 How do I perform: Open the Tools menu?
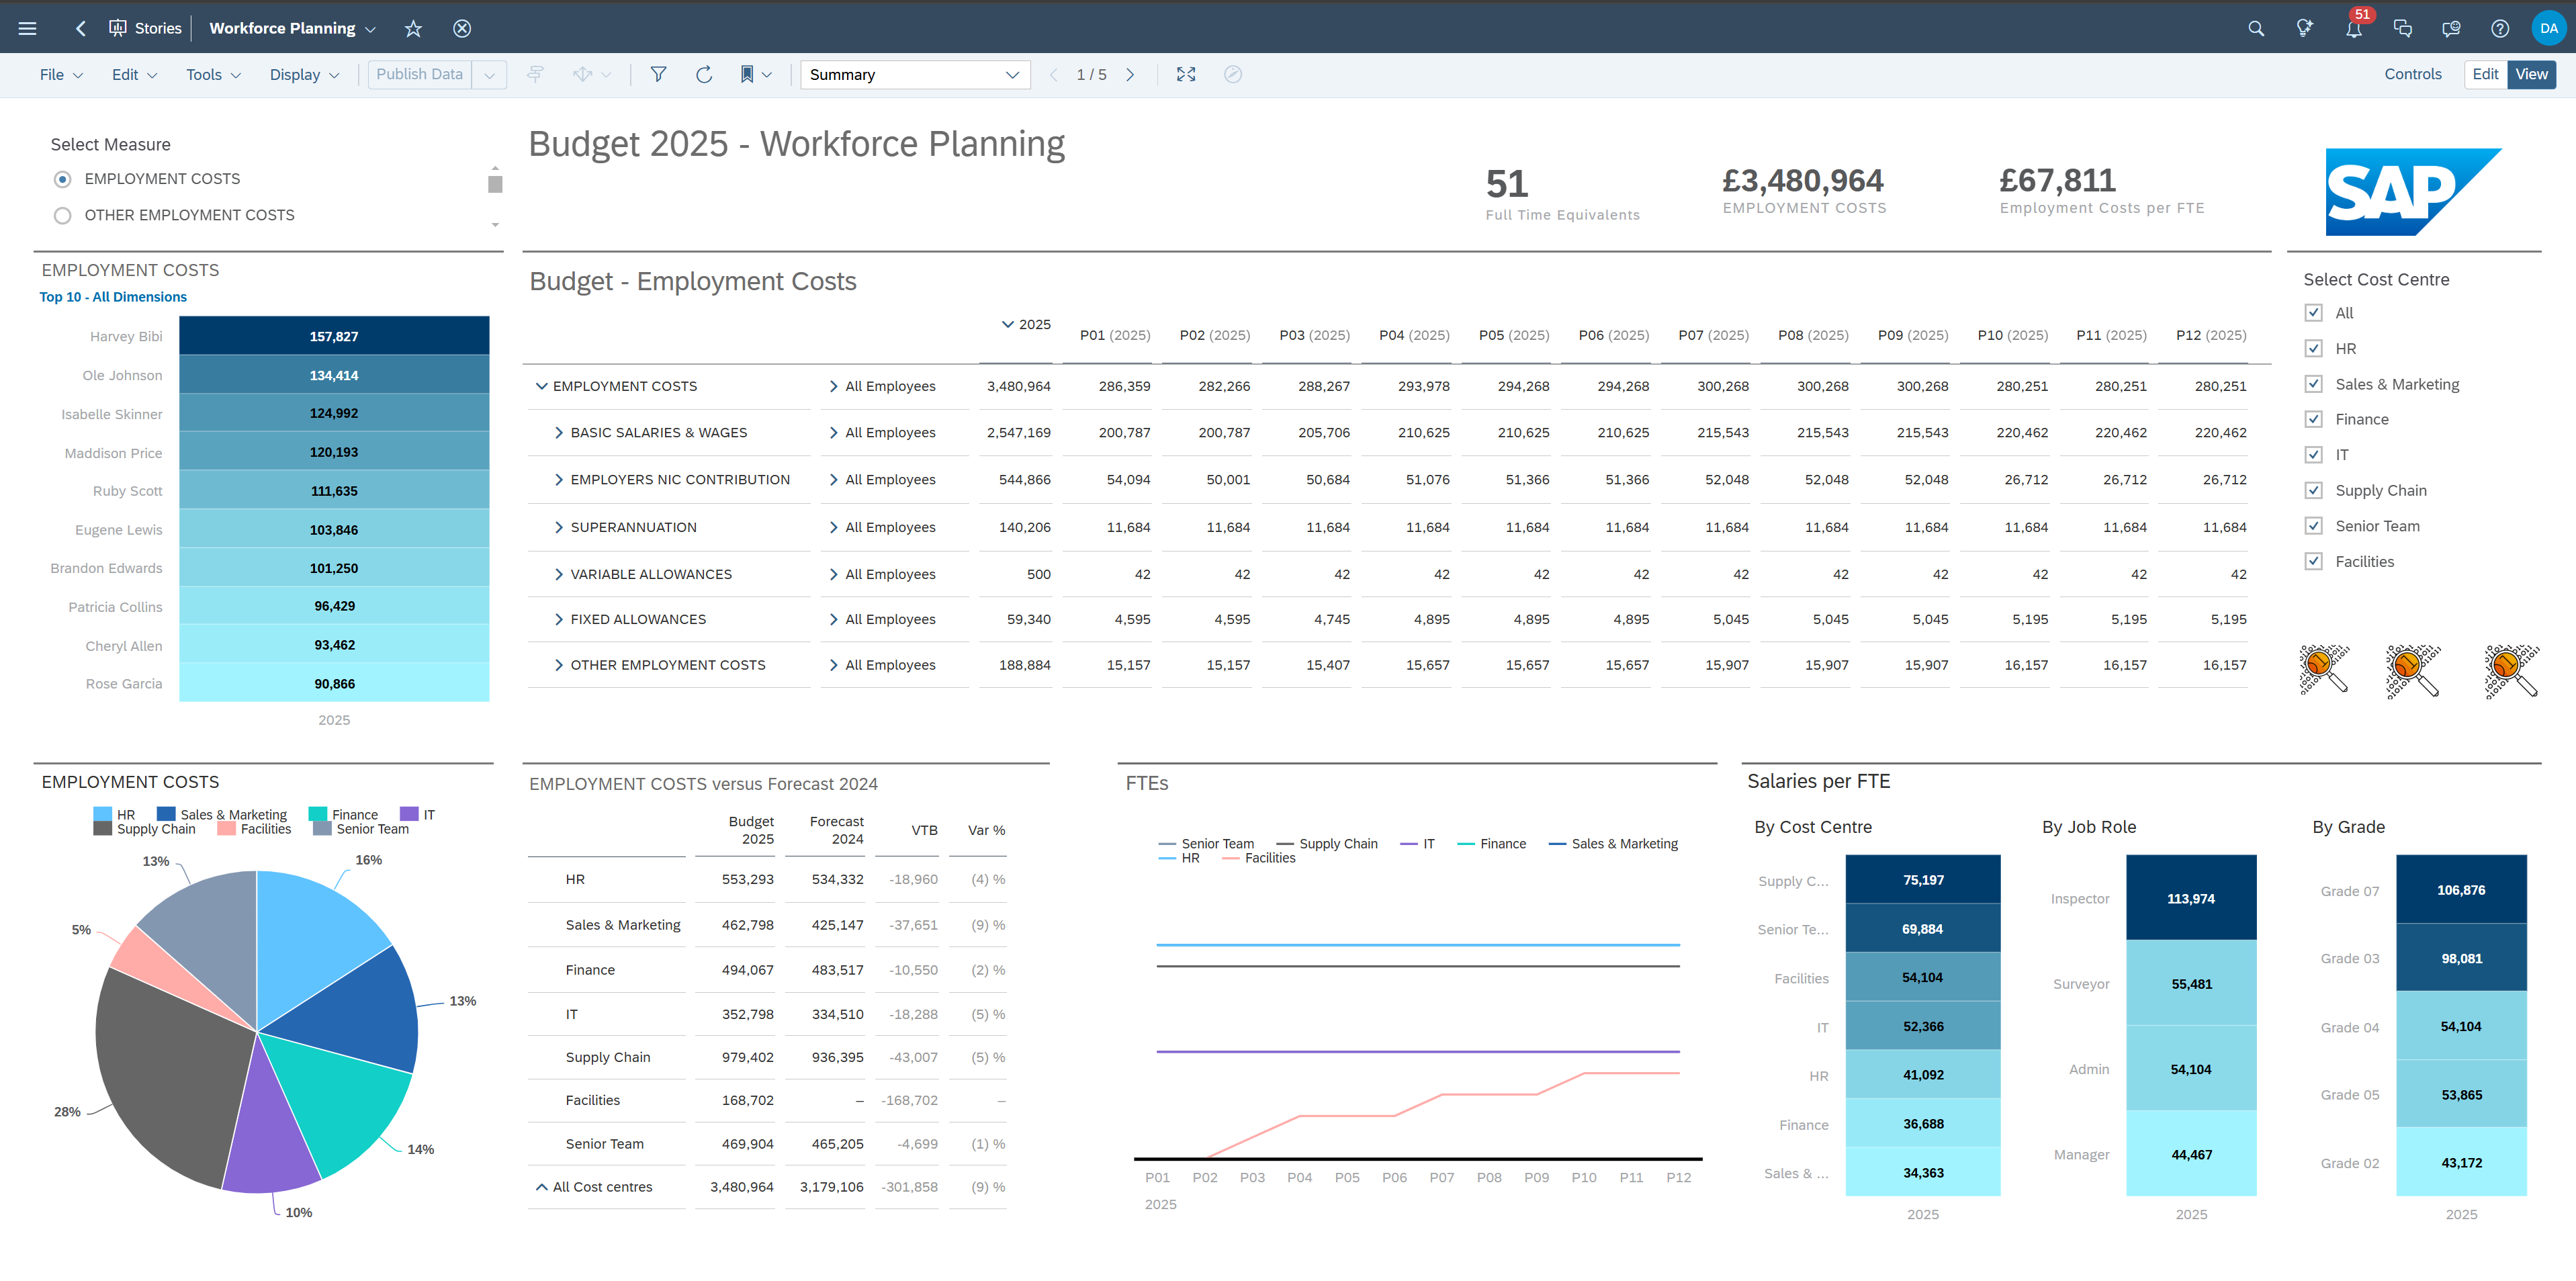pos(213,75)
